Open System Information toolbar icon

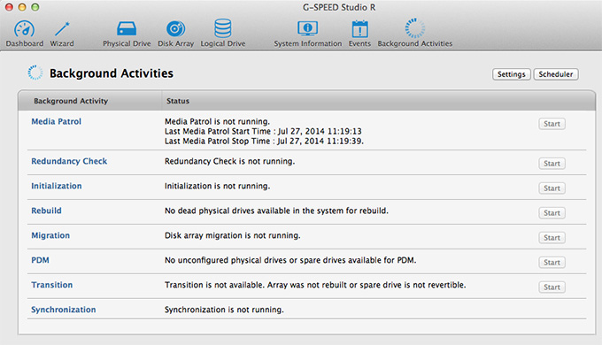307,34
